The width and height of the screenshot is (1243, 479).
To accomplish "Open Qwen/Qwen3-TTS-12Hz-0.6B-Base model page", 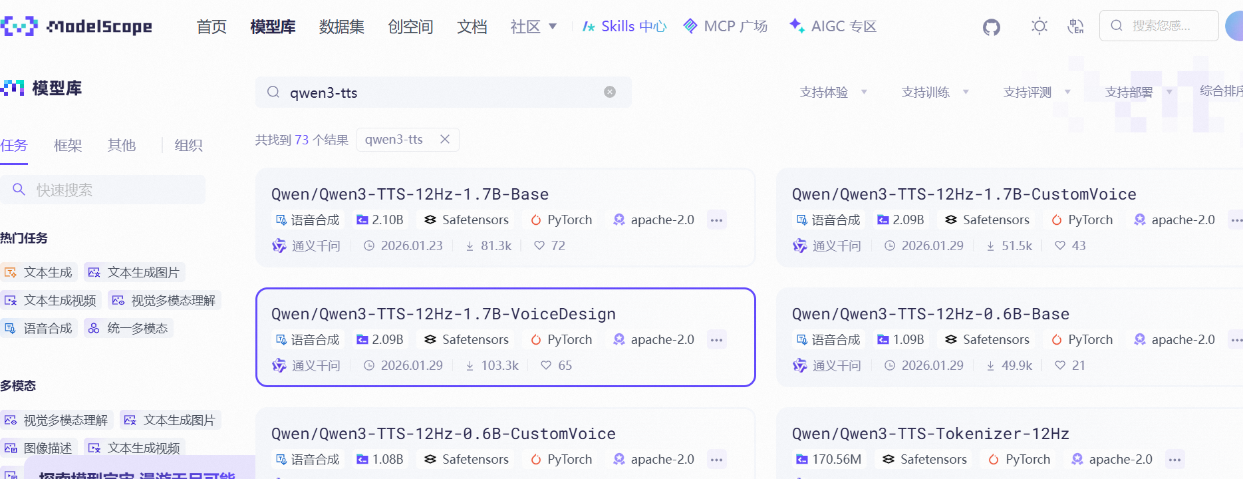I will pyautogui.click(x=930, y=314).
